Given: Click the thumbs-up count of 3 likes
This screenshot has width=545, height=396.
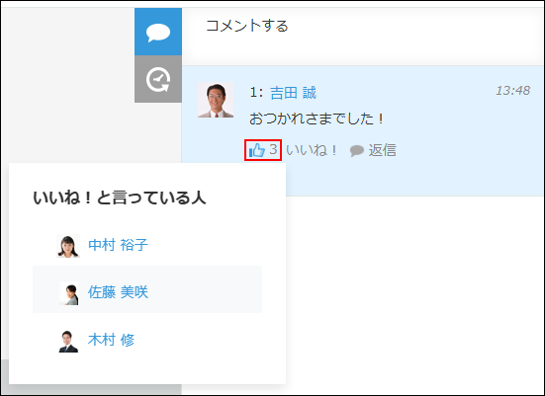Looking at the screenshot, I should coord(263,150).
